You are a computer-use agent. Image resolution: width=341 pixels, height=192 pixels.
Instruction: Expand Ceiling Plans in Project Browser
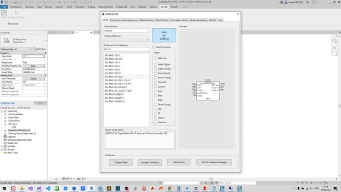coord(5,121)
